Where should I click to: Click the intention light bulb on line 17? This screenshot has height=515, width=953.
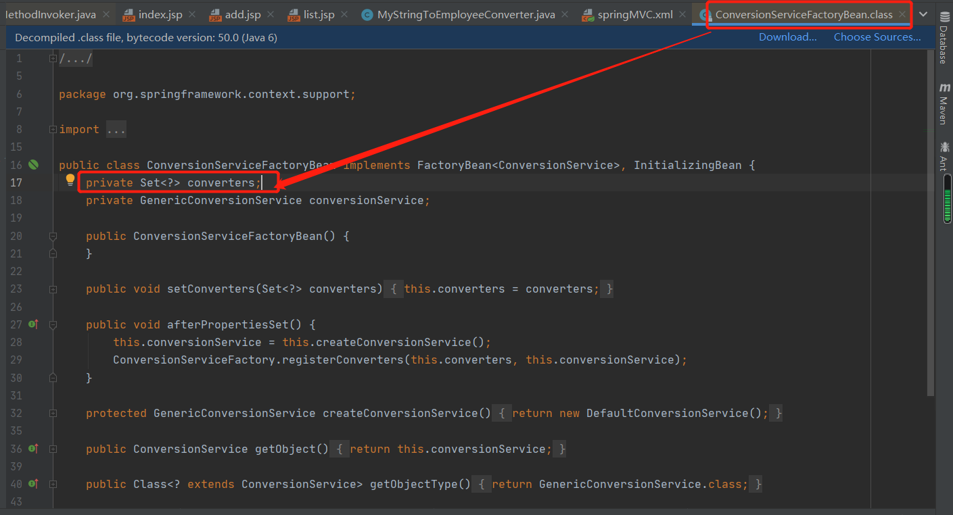[70, 180]
